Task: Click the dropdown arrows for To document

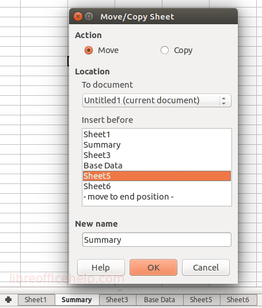Action: [224, 100]
